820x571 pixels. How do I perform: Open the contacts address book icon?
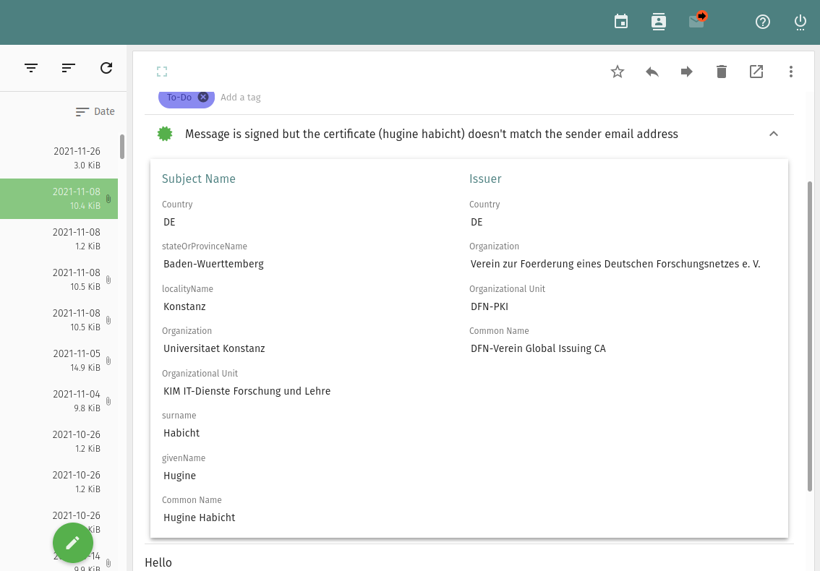(659, 22)
